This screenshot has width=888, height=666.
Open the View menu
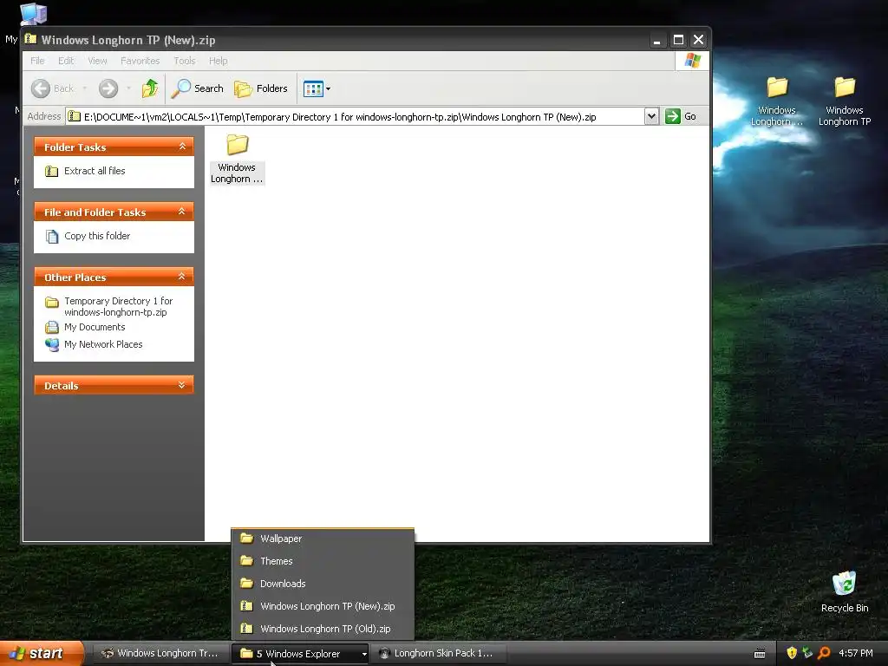[97, 61]
